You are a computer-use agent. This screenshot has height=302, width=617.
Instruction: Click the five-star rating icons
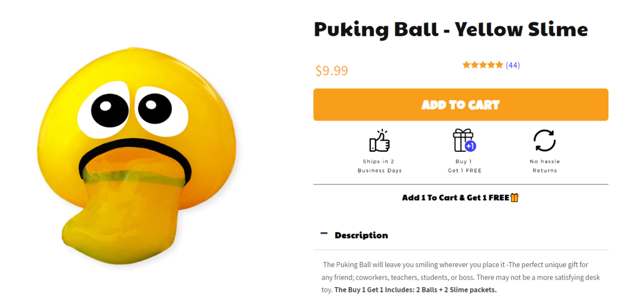(x=483, y=65)
